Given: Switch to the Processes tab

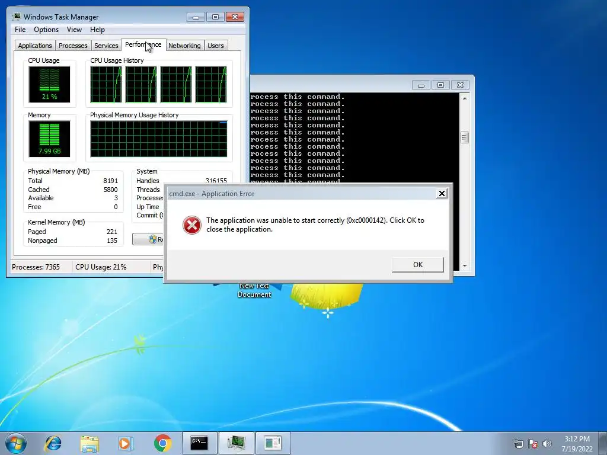Looking at the screenshot, I should pyautogui.click(x=73, y=46).
